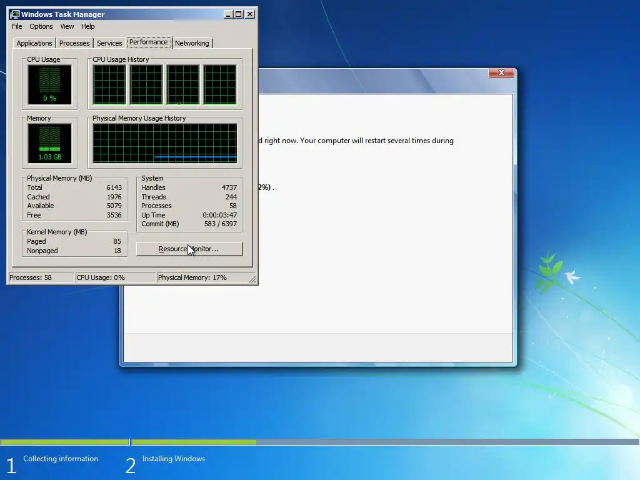
Task: Click the Cached memory value 1976
Action: point(114,197)
